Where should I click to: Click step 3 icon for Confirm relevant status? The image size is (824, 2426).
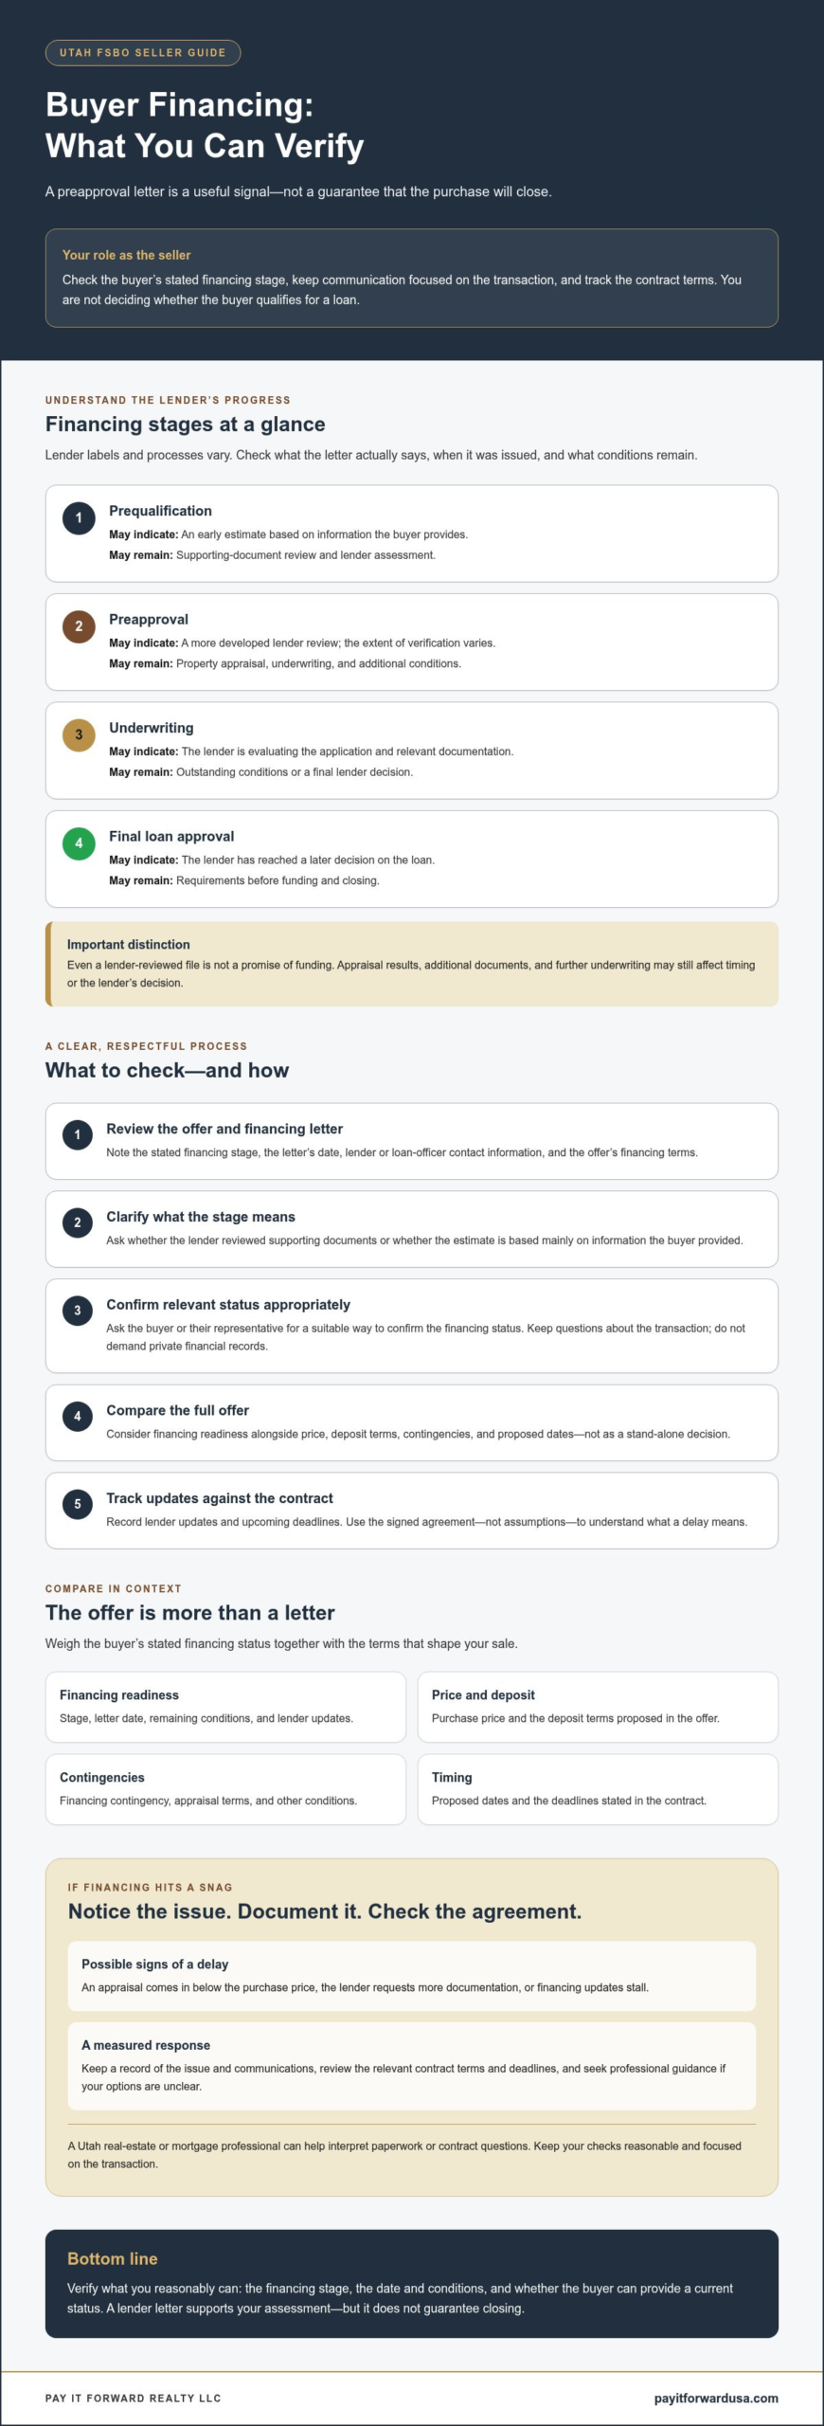click(78, 1311)
